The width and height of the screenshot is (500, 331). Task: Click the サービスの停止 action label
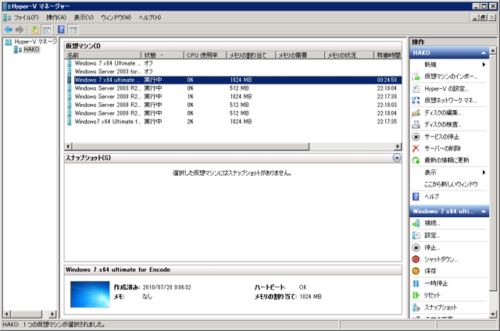pos(441,137)
